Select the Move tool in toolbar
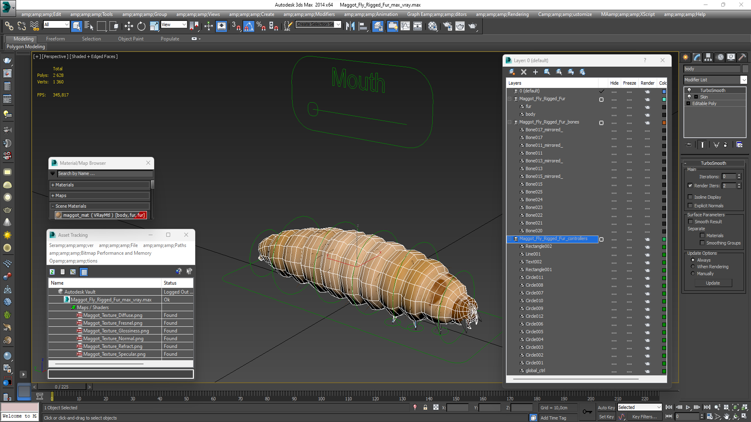 point(129,26)
